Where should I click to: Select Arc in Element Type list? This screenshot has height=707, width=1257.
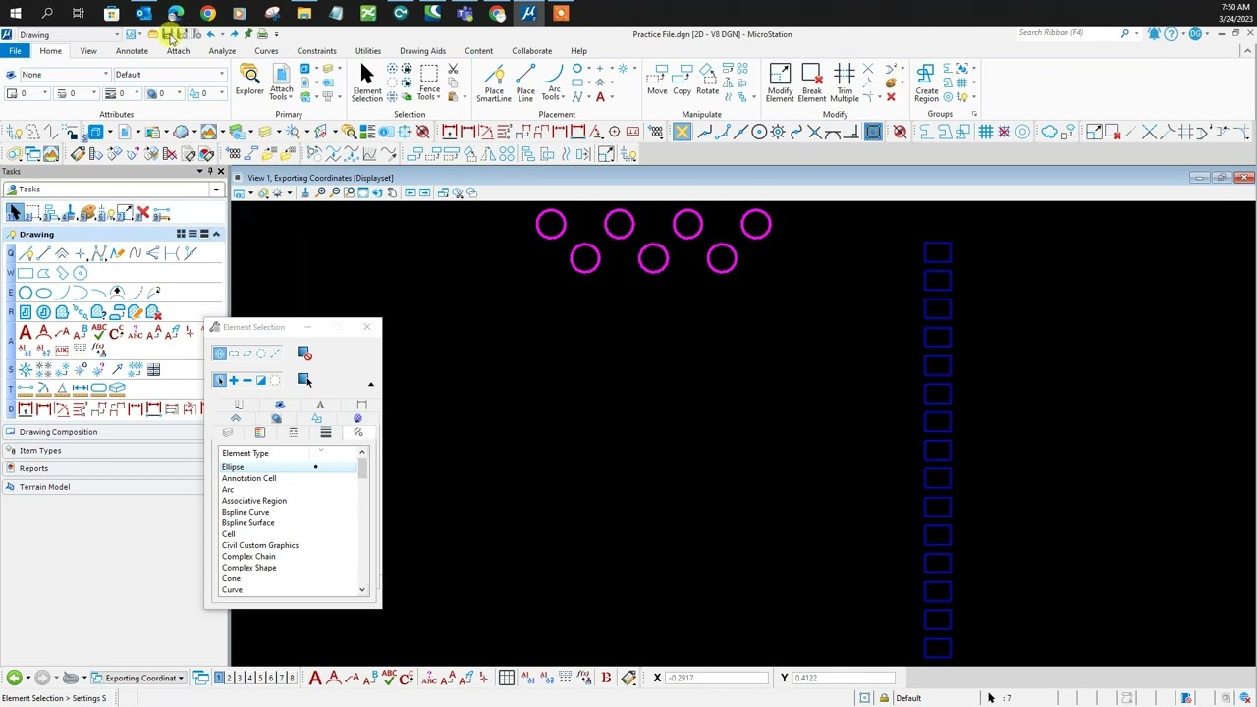228,489
